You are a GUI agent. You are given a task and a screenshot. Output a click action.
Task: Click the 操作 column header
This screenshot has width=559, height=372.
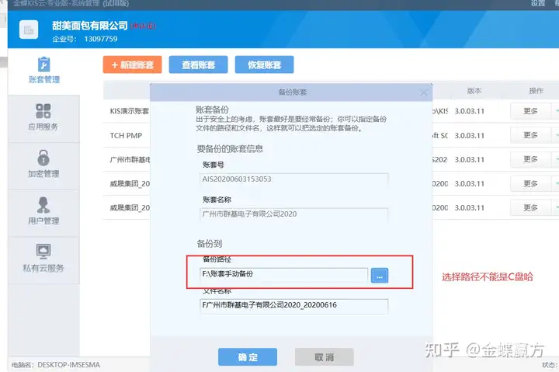tap(536, 91)
